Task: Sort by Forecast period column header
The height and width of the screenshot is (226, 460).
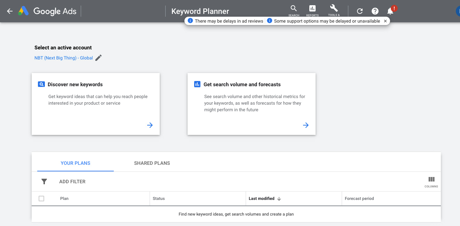Action: (x=359, y=199)
